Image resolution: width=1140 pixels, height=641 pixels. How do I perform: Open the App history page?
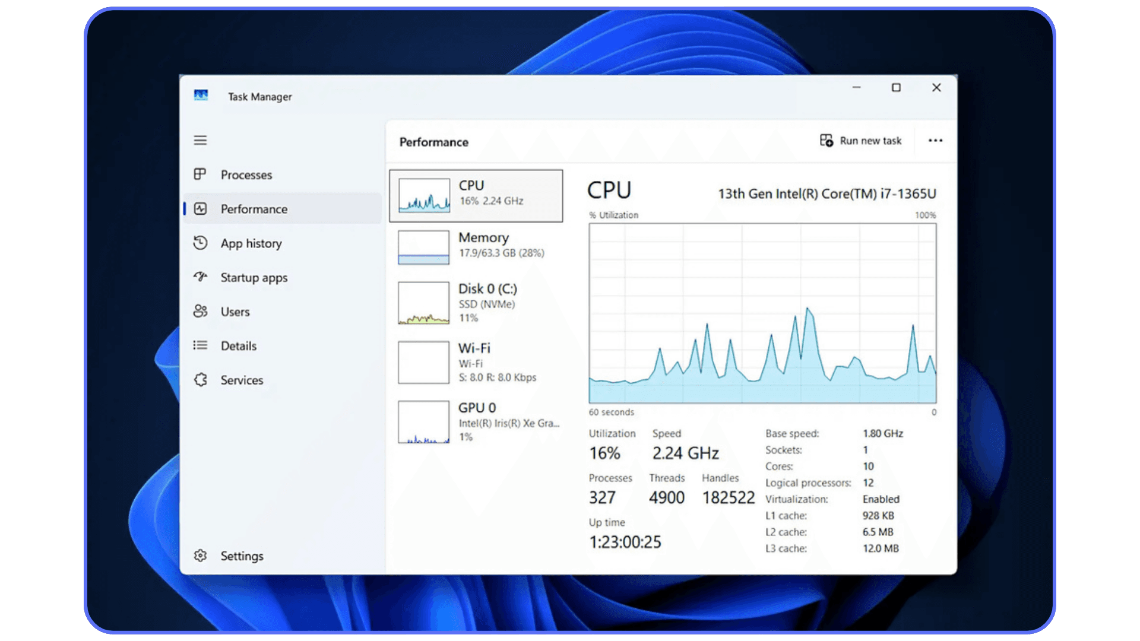coord(251,243)
